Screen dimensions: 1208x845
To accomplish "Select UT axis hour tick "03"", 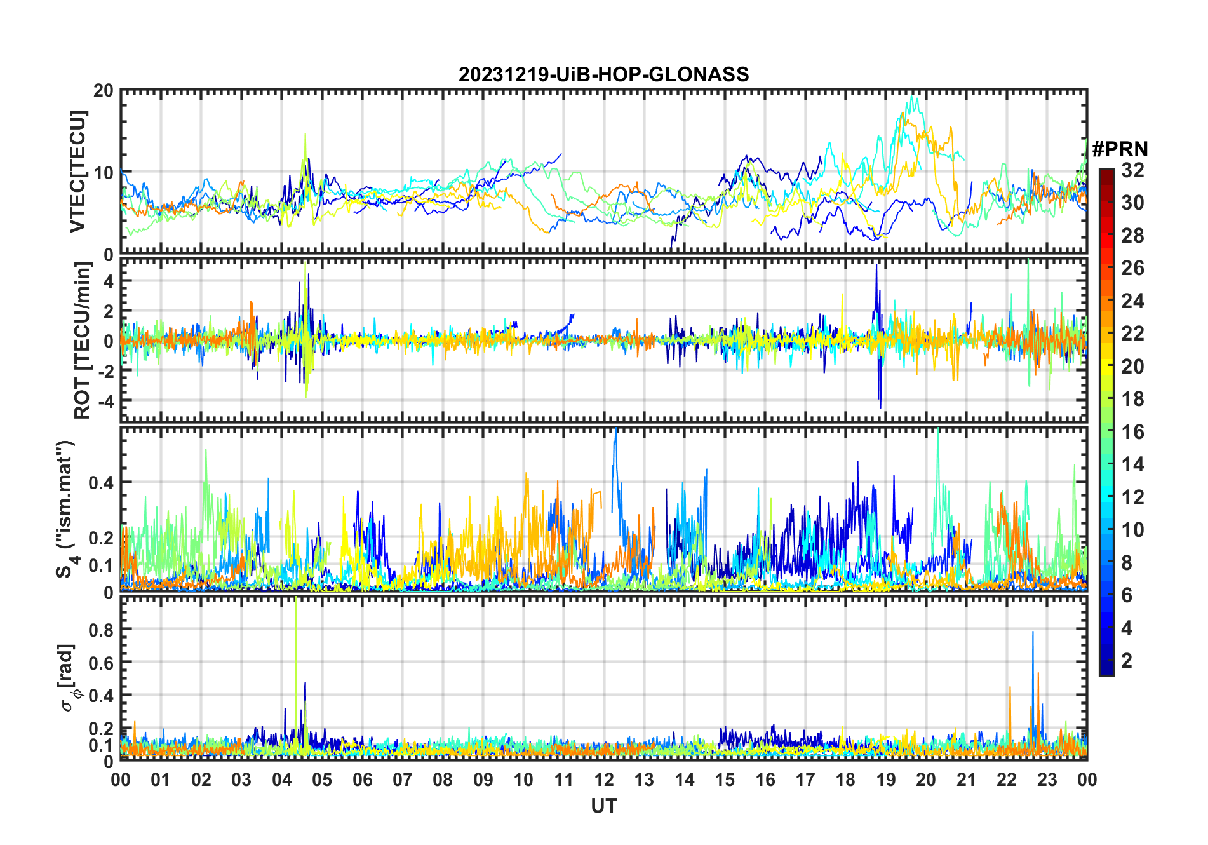I will [x=241, y=780].
